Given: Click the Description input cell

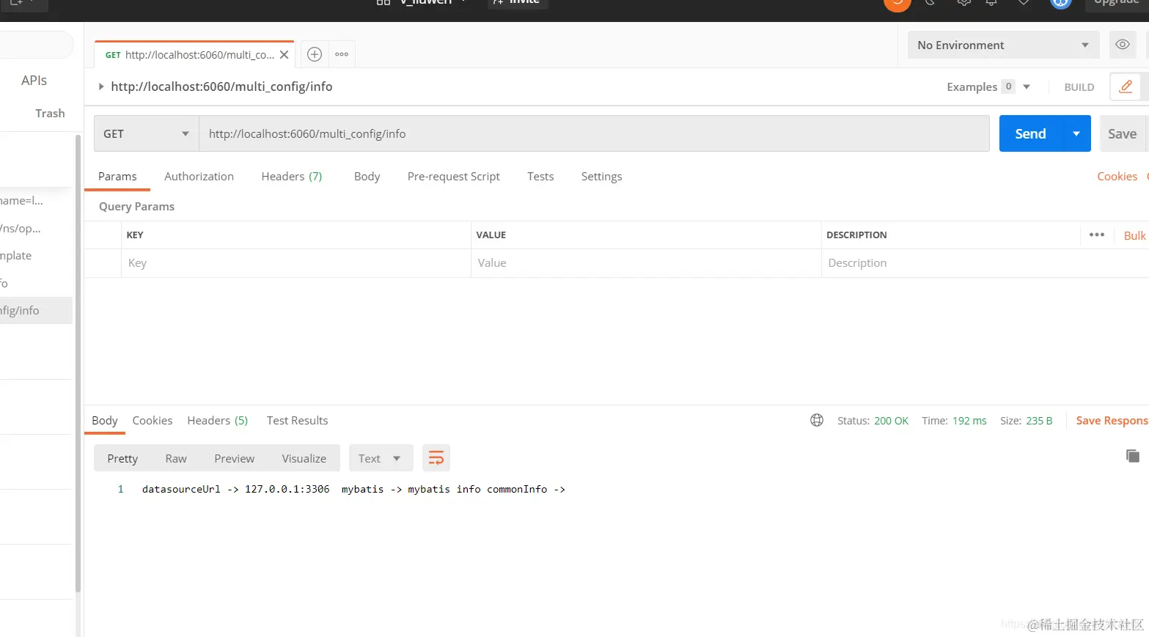Looking at the screenshot, I should pos(985,263).
